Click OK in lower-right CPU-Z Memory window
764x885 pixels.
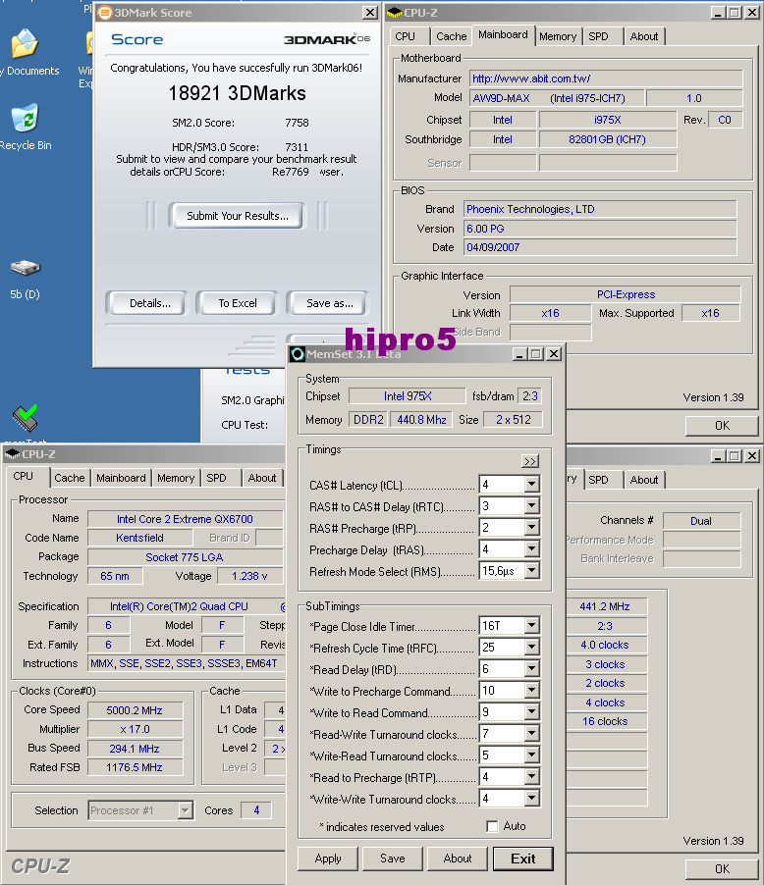pos(722,868)
